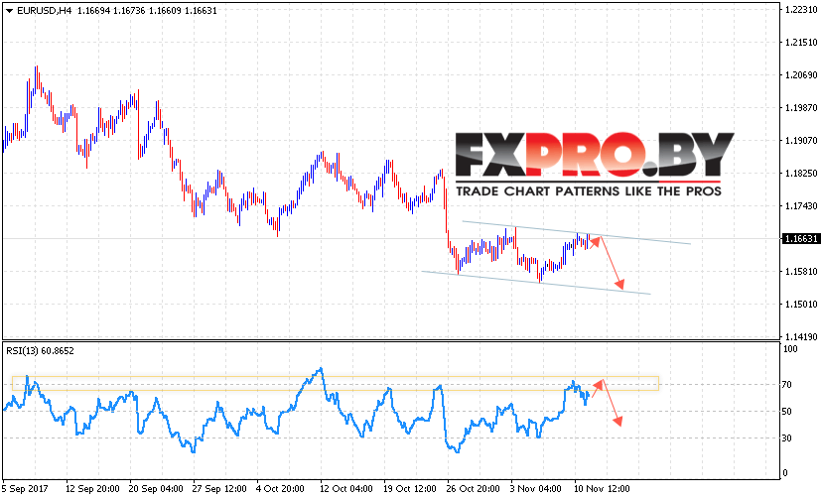Select the price scale label 1.20690

point(801,75)
